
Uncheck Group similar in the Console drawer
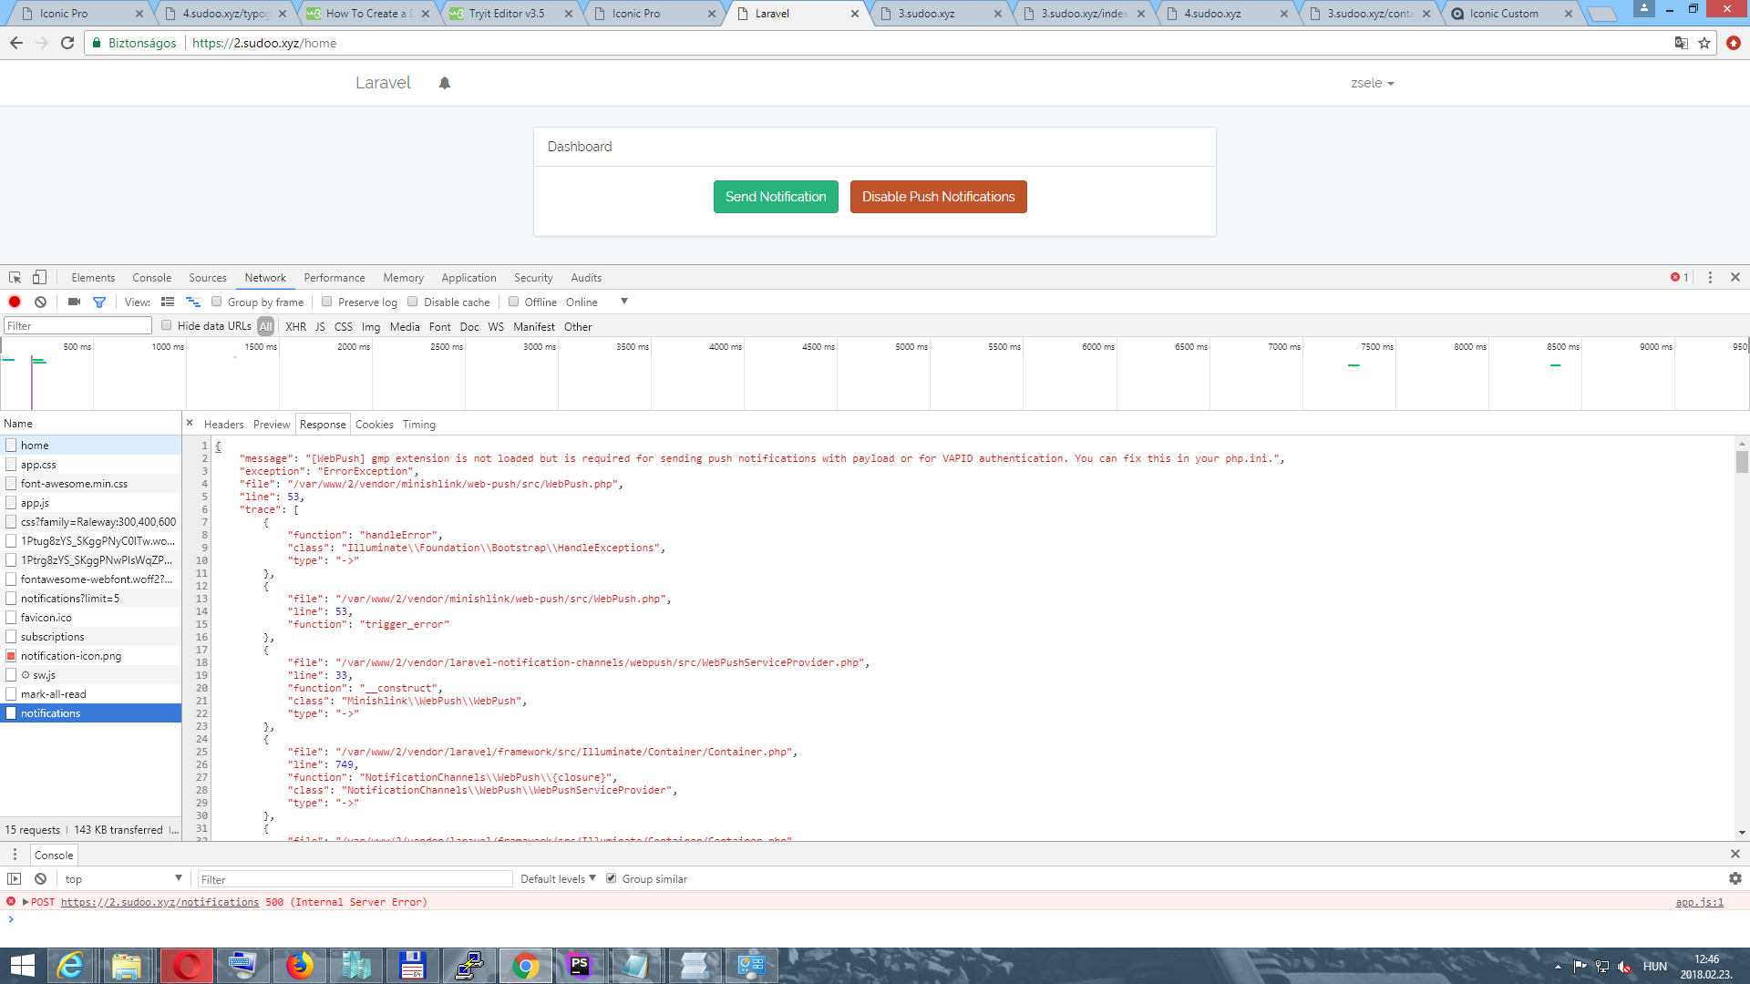pos(610,878)
